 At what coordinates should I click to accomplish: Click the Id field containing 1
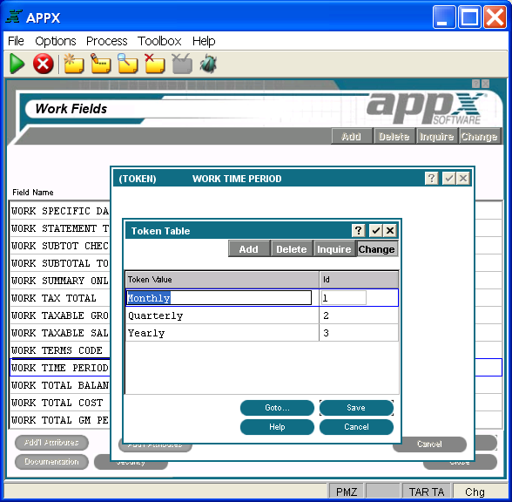click(343, 298)
